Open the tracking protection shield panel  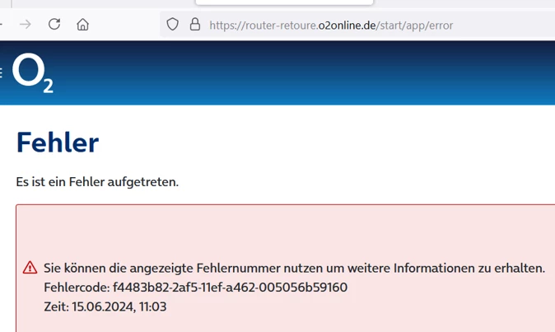tap(172, 25)
